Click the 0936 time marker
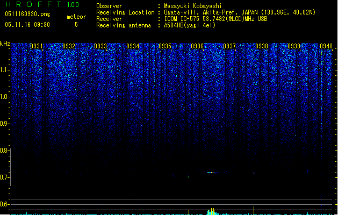 (197, 46)
